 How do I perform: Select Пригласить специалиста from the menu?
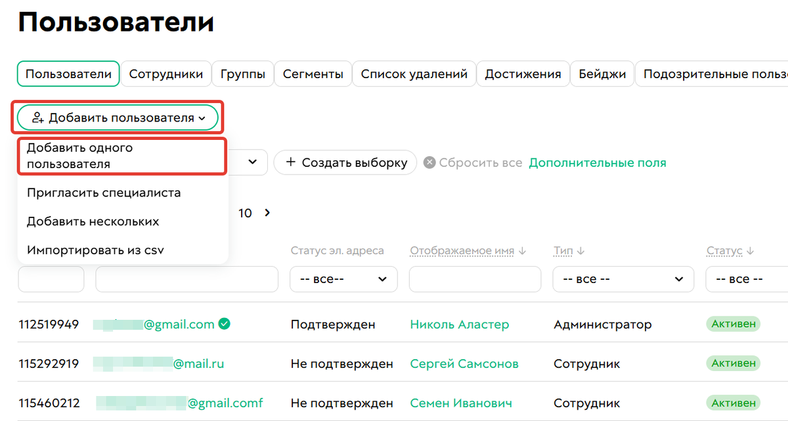[x=104, y=193]
